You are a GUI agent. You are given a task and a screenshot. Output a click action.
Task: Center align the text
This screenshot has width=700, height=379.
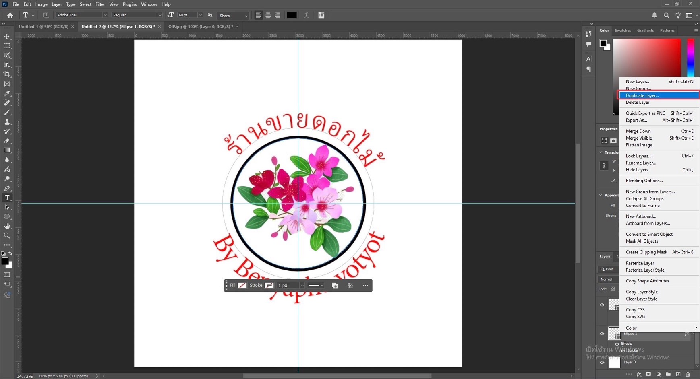click(x=268, y=15)
